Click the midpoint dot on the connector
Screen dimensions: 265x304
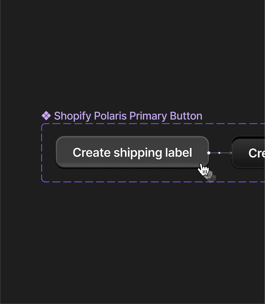tap(219, 153)
